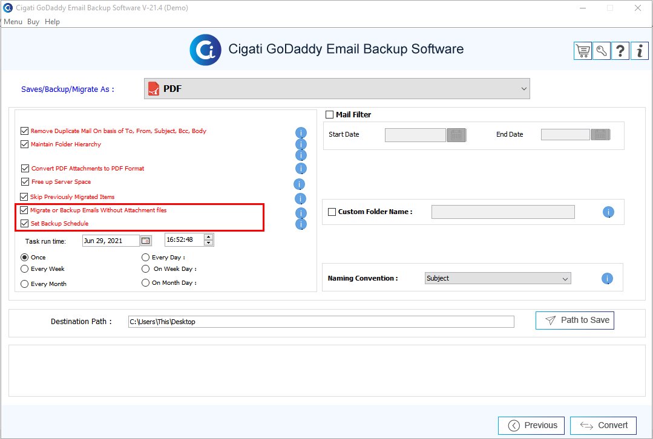Select the On Month Day radio button

click(x=145, y=282)
